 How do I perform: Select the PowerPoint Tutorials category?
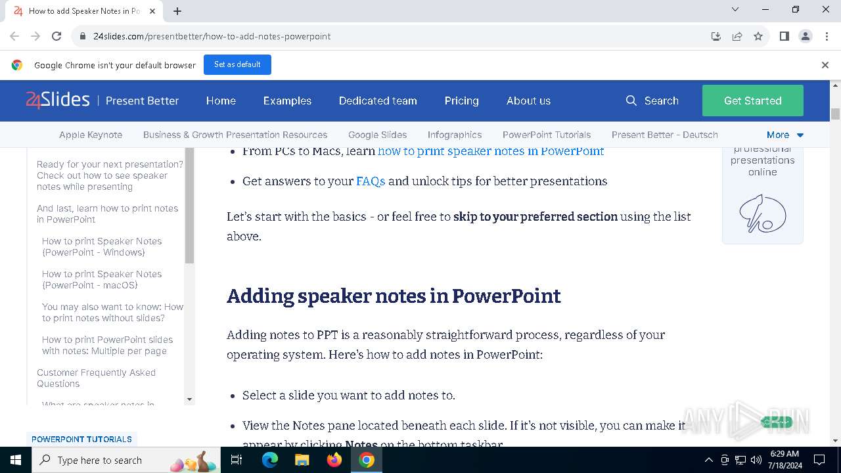point(547,135)
